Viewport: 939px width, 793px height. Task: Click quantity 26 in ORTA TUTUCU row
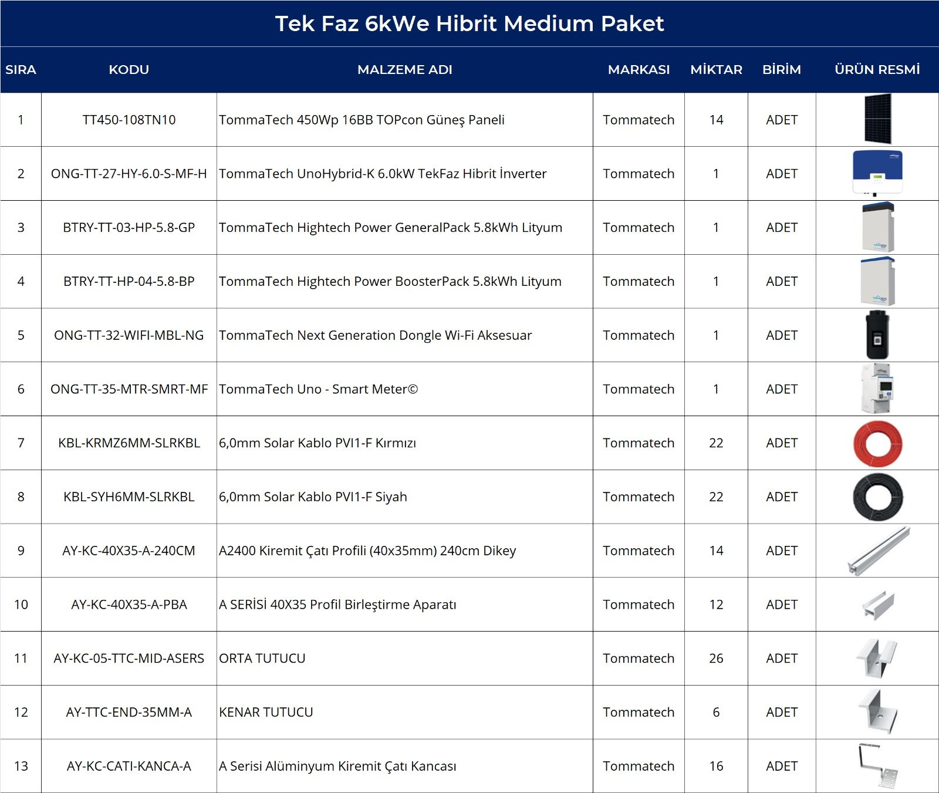pos(716,658)
